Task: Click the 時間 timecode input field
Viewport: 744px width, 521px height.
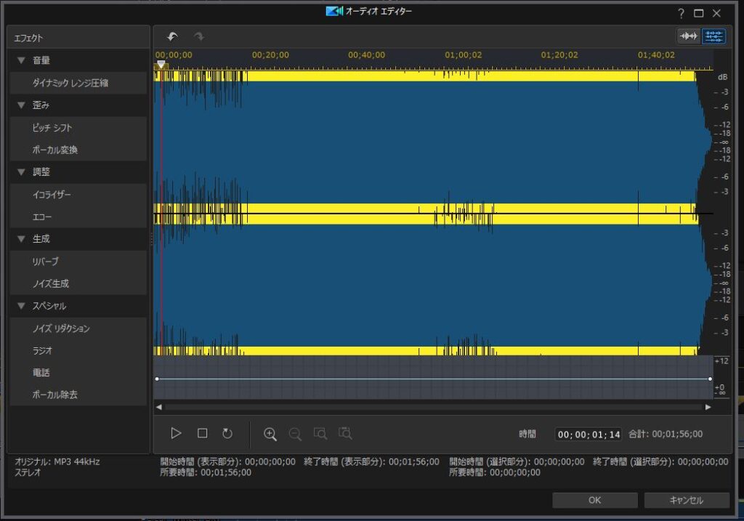Action: pos(589,435)
